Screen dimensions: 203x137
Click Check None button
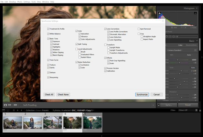tap(63, 95)
